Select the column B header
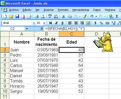 click(x=46, y=34)
